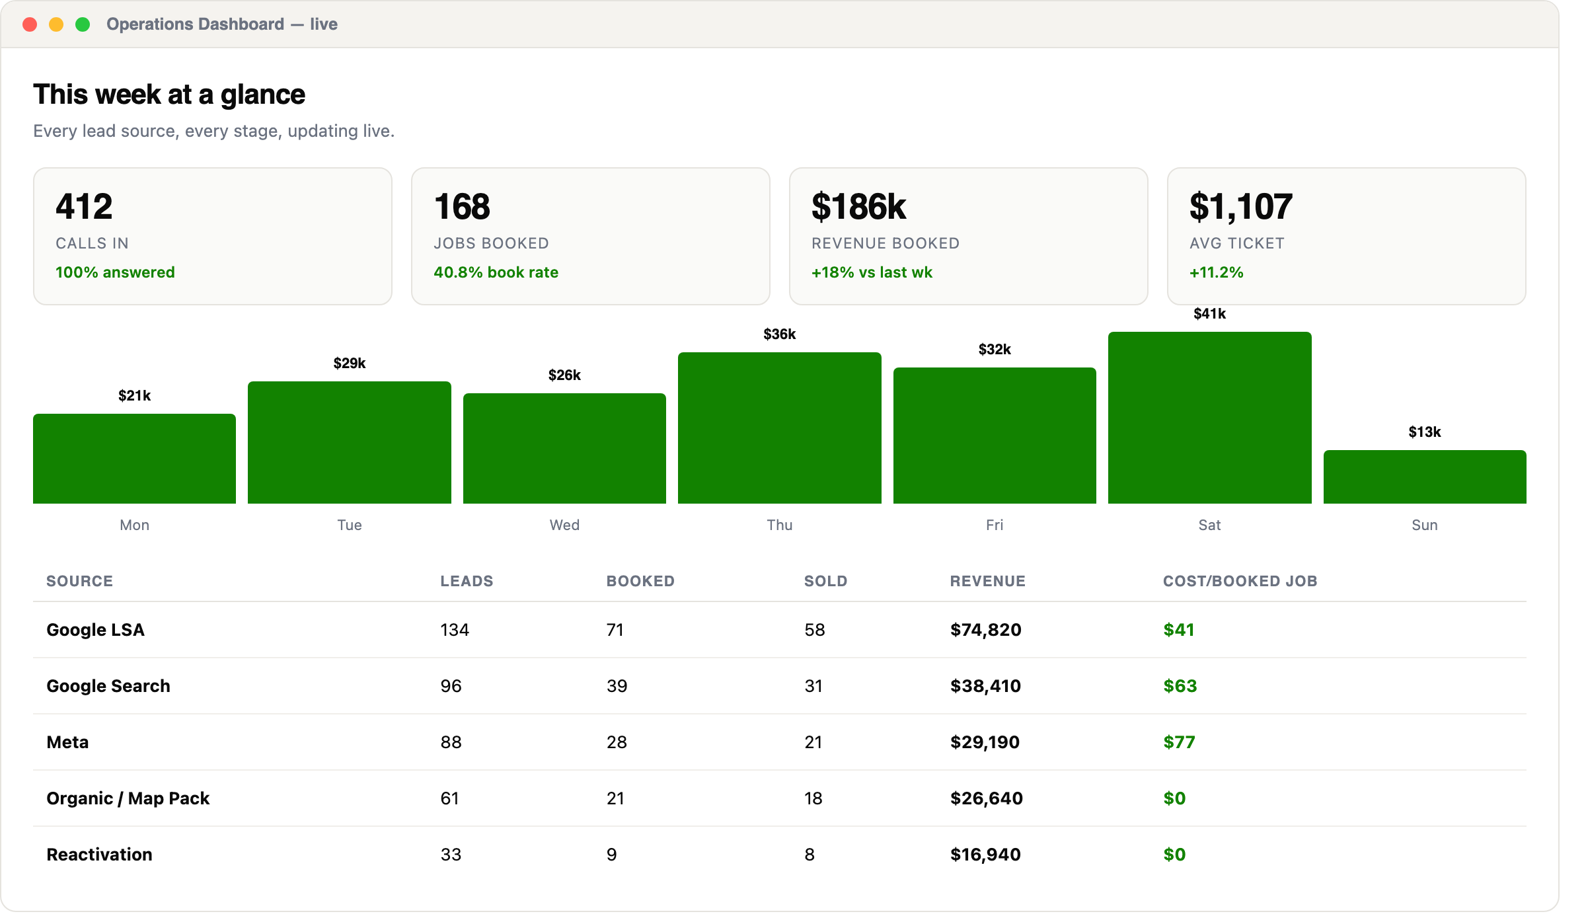Click the $63 cost per booked job
Screen dimensions: 1586x922
tap(1180, 686)
